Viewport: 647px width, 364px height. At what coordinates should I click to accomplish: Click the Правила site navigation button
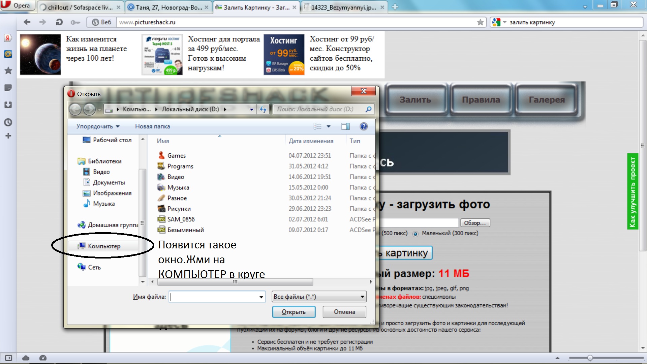click(481, 100)
